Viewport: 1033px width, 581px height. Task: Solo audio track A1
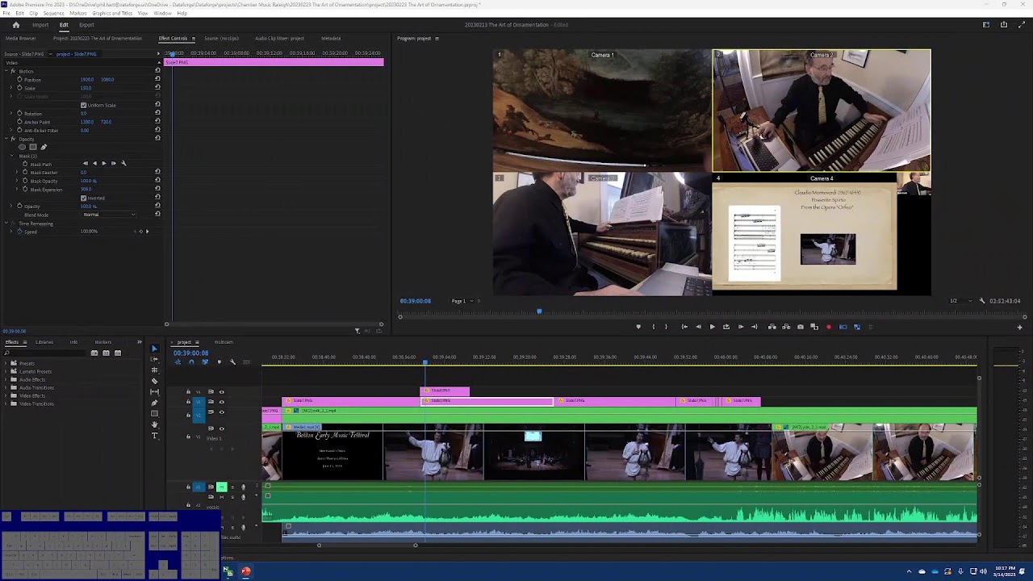(x=233, y=487)
